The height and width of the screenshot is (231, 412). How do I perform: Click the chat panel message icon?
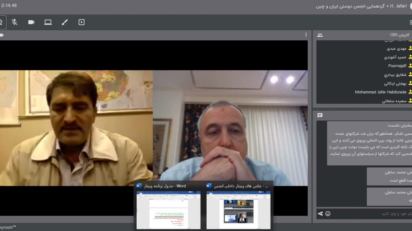[x=320, y=115]
